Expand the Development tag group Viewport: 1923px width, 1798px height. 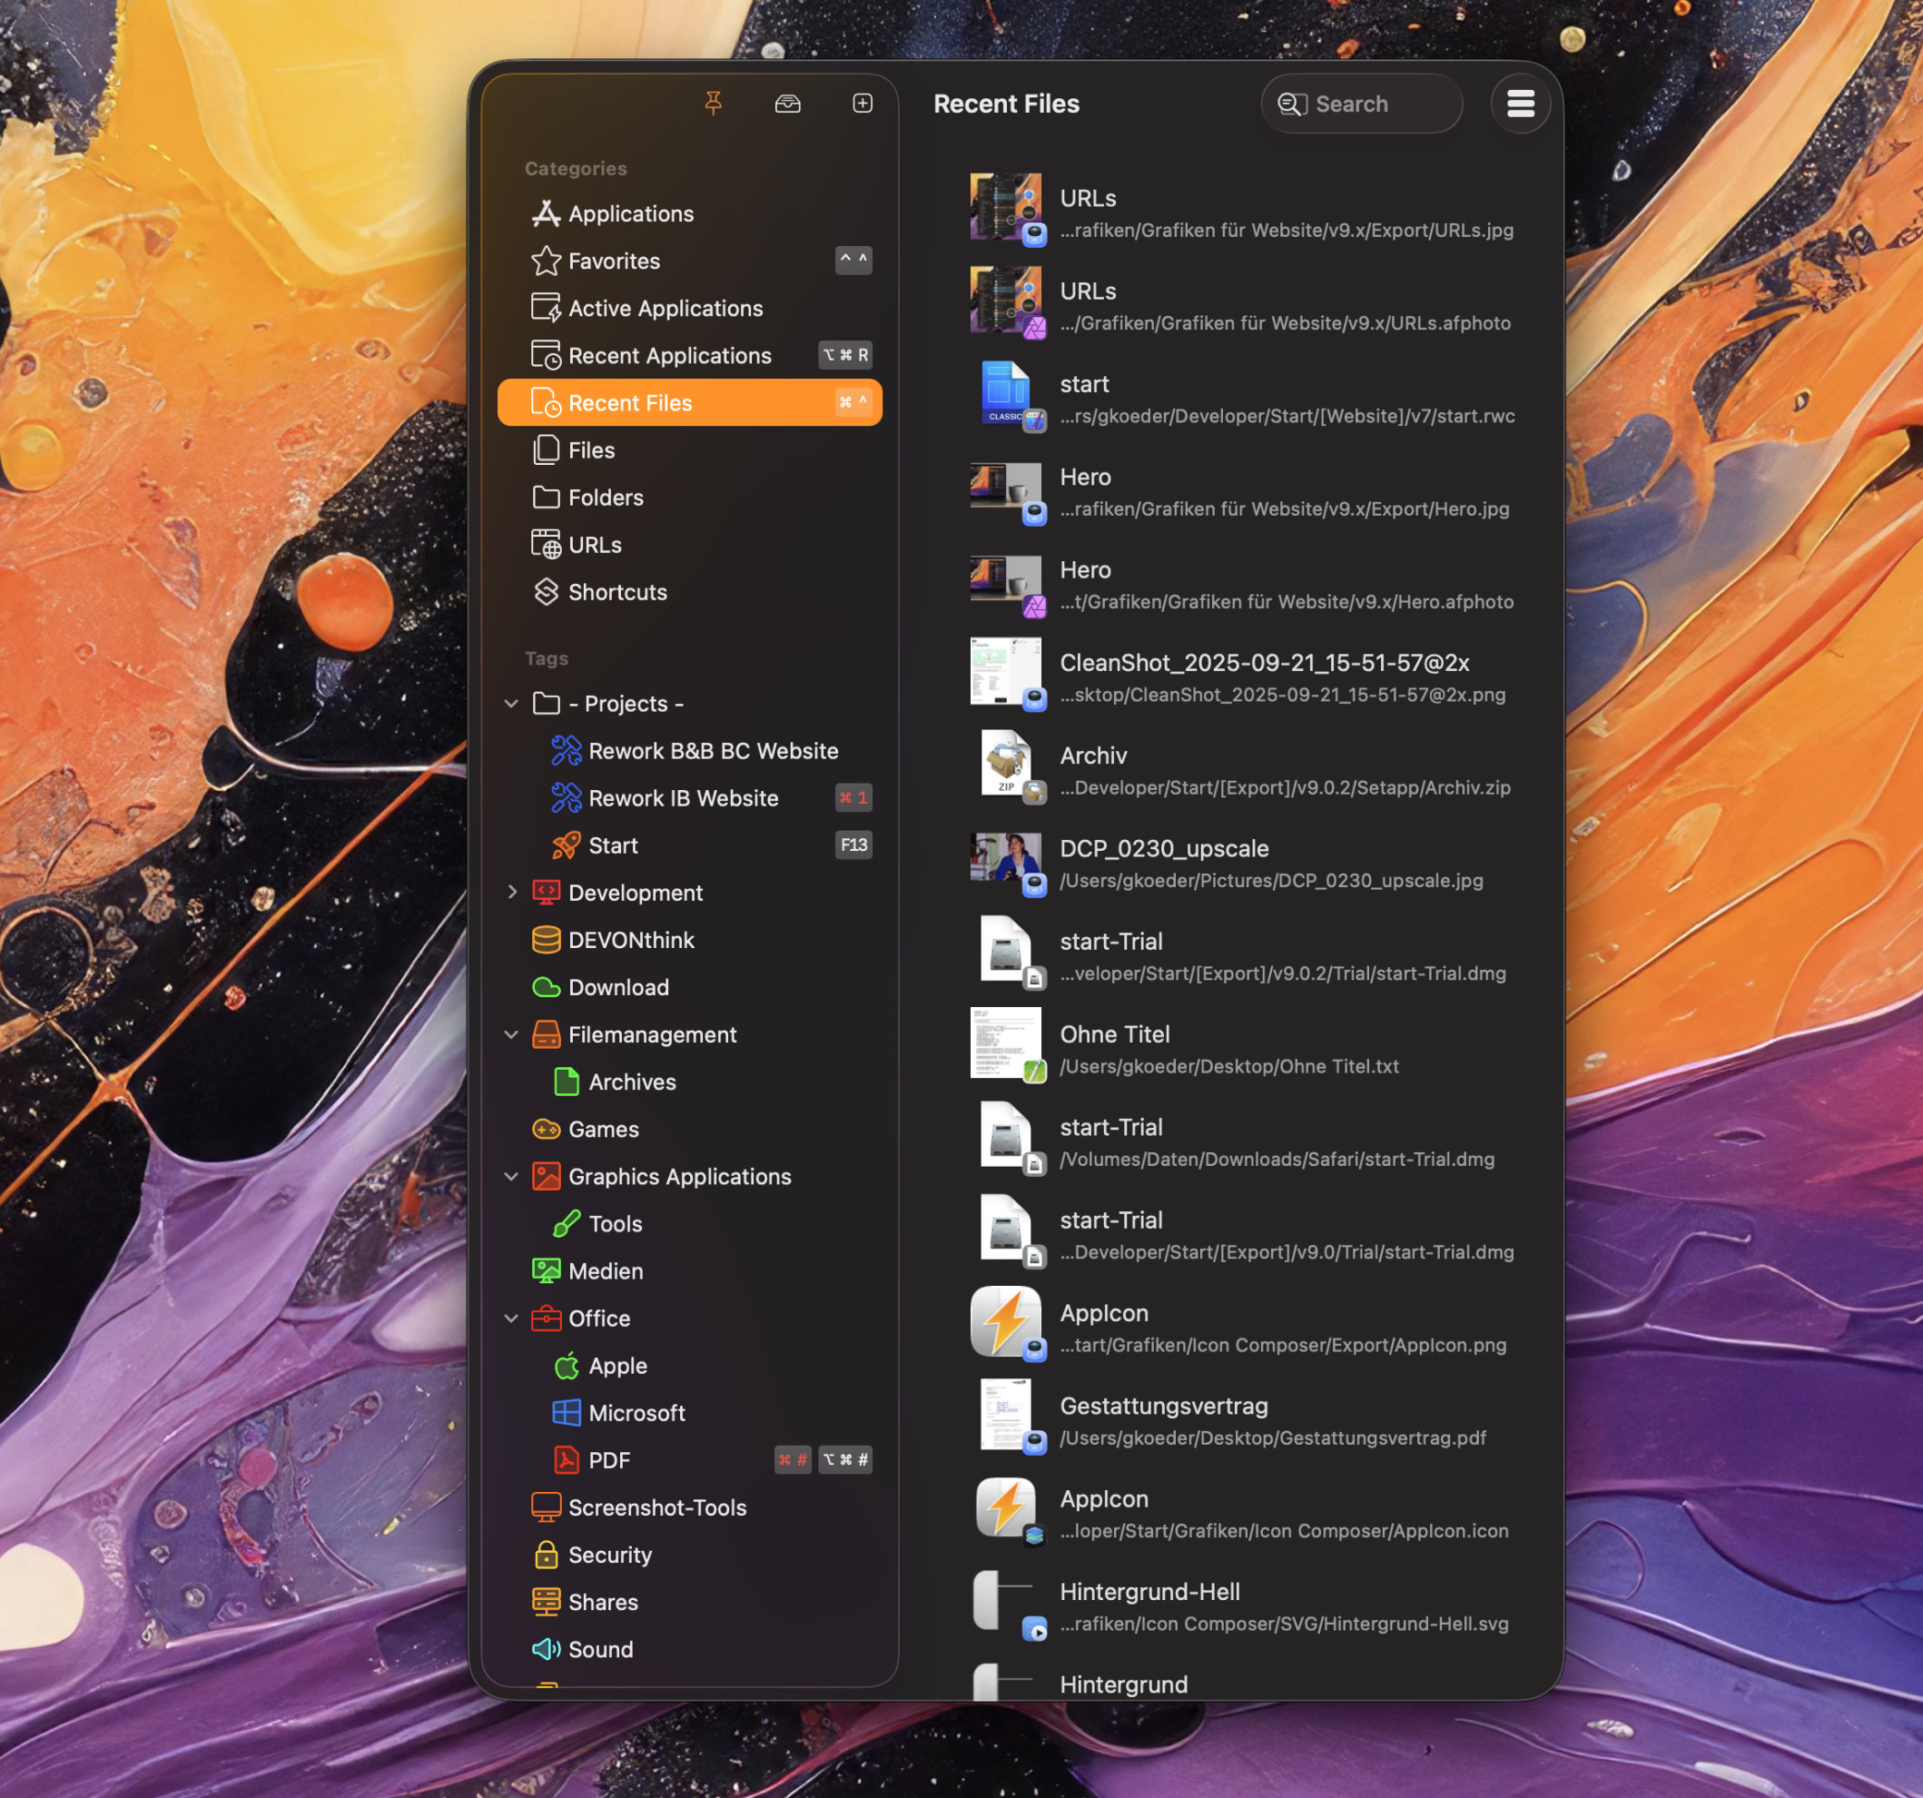pyautogui.click(x=512, y=893)
